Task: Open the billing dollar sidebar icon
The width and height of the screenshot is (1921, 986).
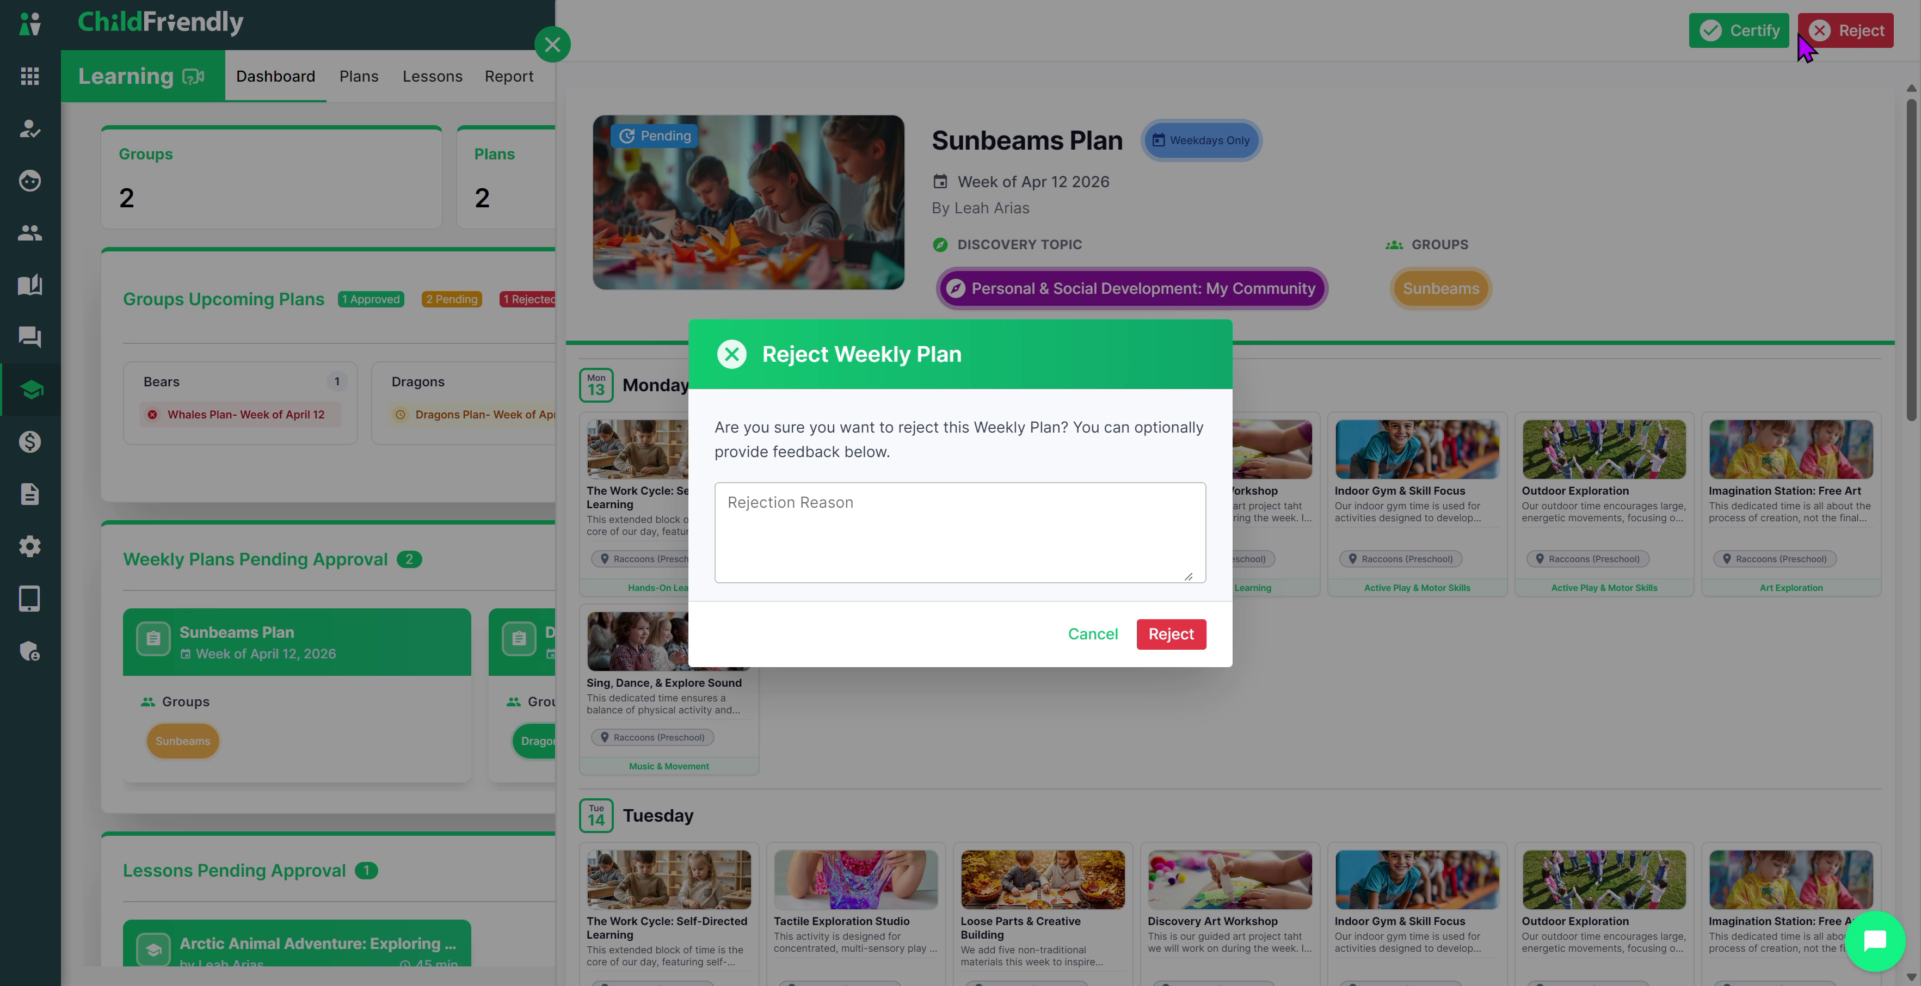Action: click(30, 441)
